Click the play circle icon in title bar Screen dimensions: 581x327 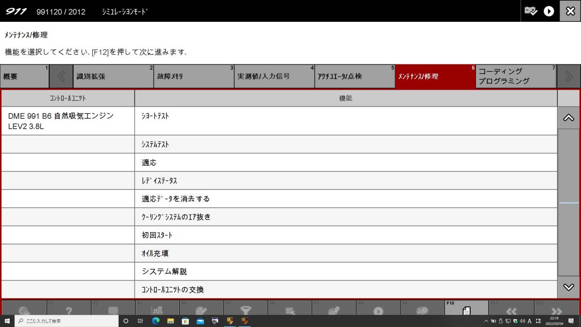click(549, 11)
